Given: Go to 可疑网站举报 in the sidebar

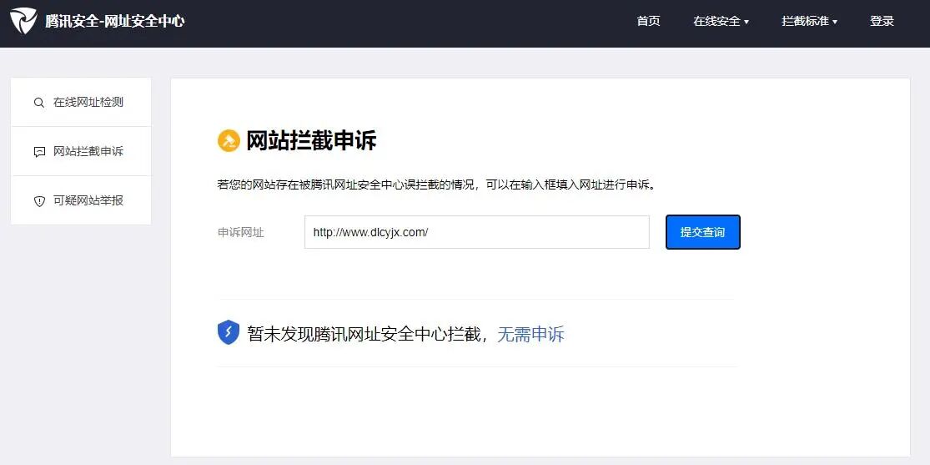Looking at the screenshot, I should 81,200.
